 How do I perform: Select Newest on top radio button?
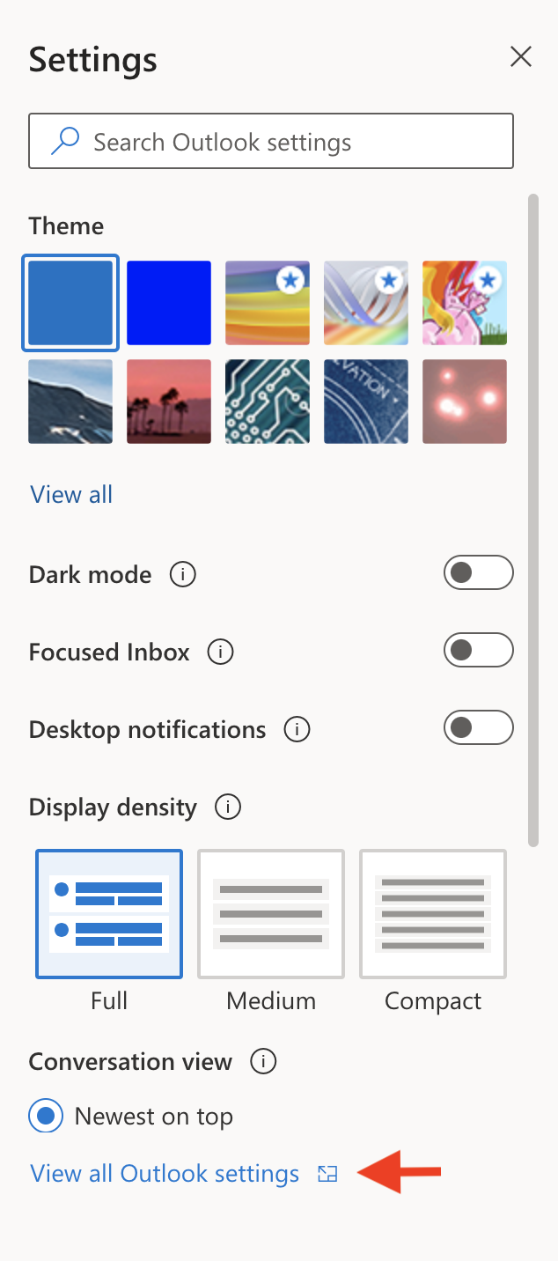click(46, 1117)
